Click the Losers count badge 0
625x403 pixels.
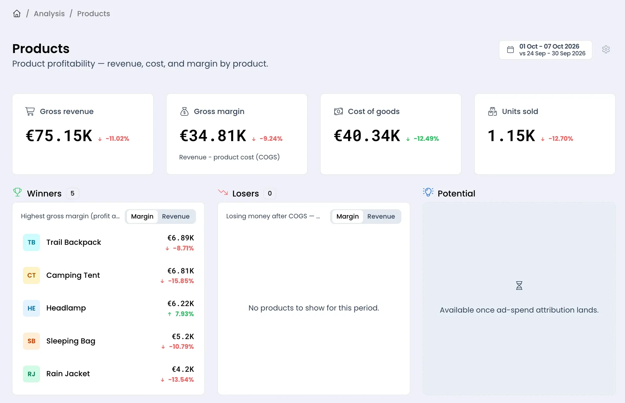coord(270,193)
